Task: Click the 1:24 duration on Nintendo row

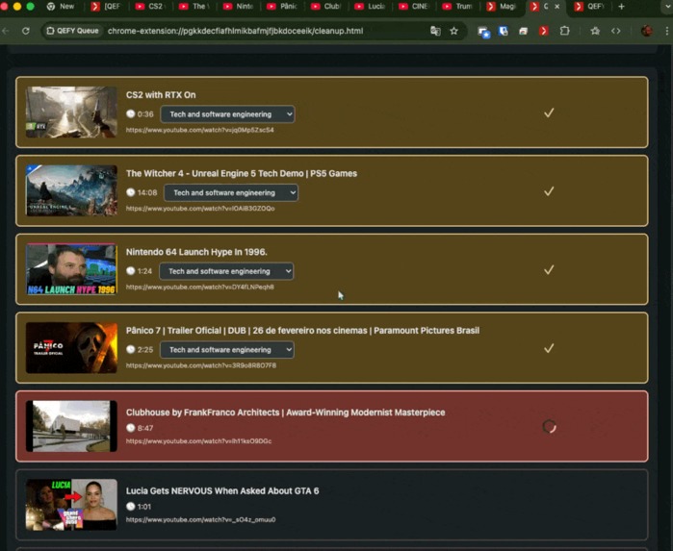Action: [x=144, y=271]
